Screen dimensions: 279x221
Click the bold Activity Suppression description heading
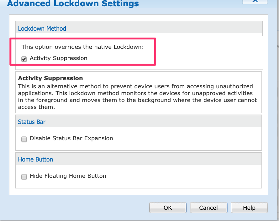[x=50, y=78]
